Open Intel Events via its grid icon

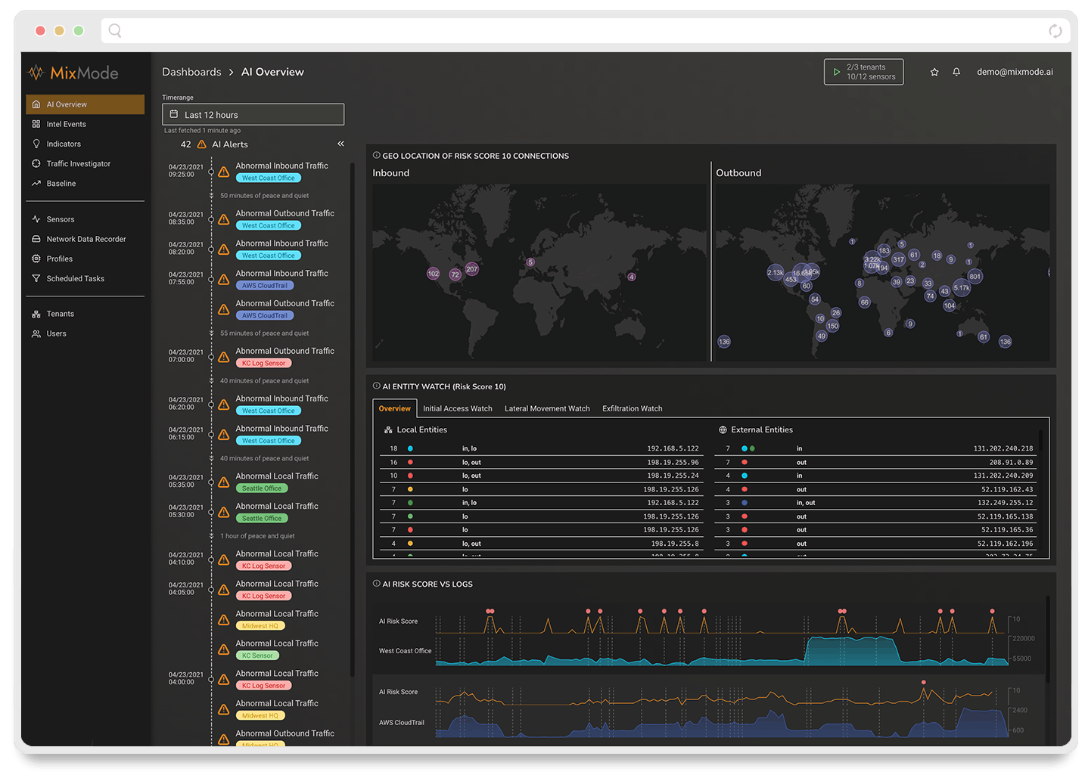[36, 124]
